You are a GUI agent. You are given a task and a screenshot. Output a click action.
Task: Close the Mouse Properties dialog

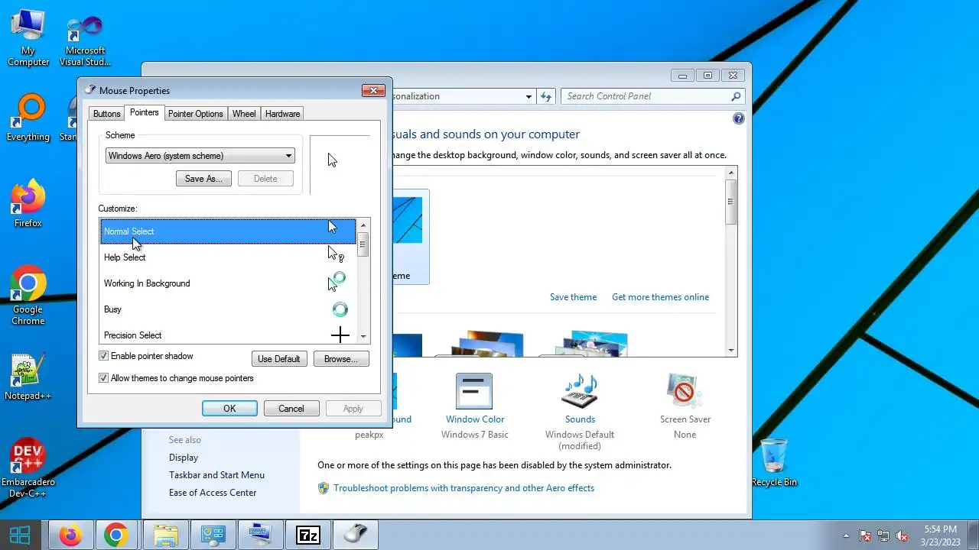[373, 90]
